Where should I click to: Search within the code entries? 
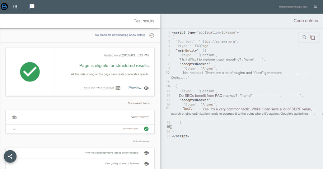pyautogui.click(x=304, y=37)
